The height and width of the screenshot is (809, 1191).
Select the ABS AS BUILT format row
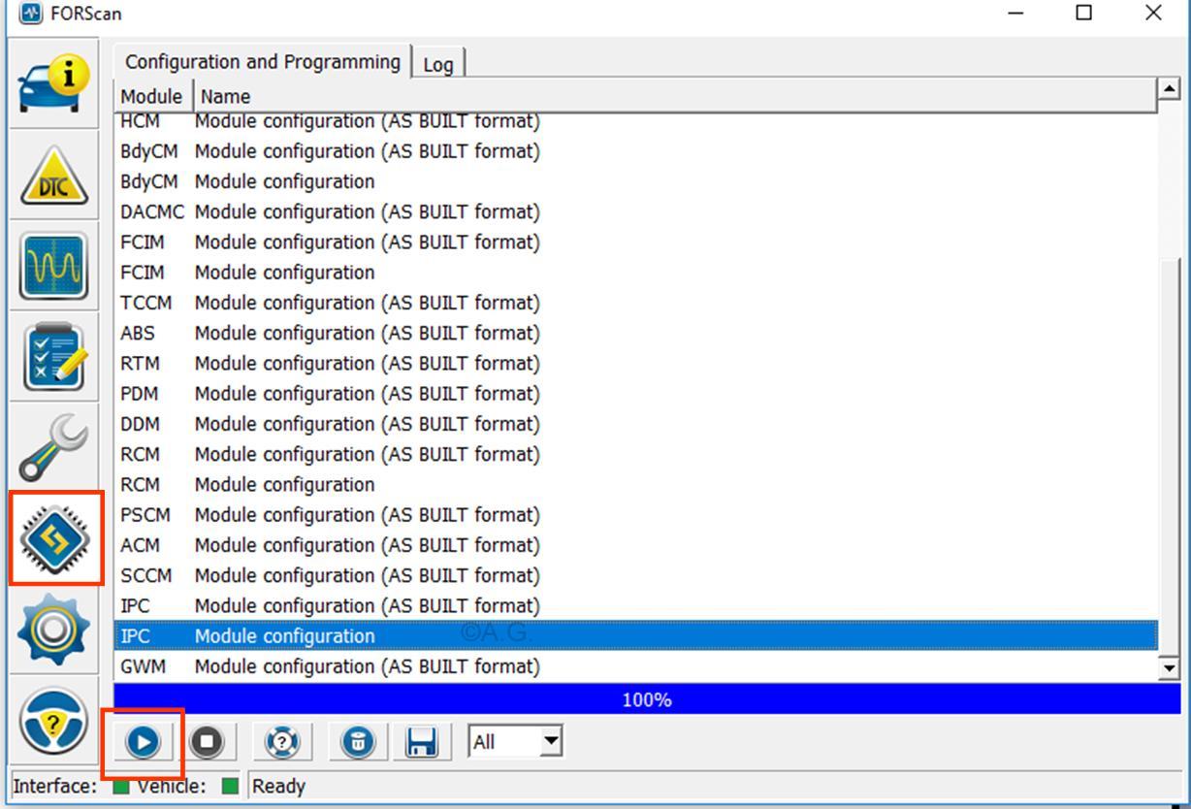point(636,333)
